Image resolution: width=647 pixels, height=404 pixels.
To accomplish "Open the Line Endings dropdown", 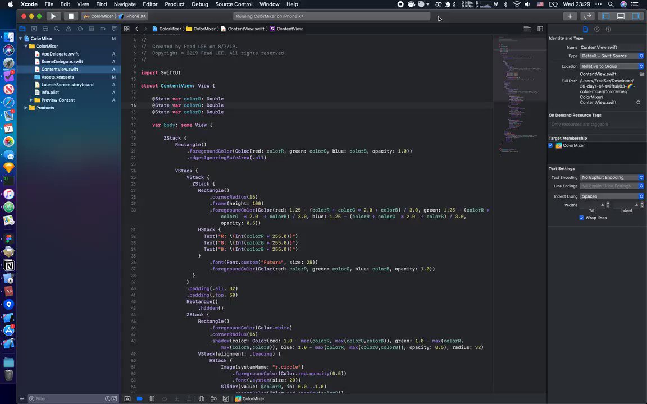I will tap(612, 186).
